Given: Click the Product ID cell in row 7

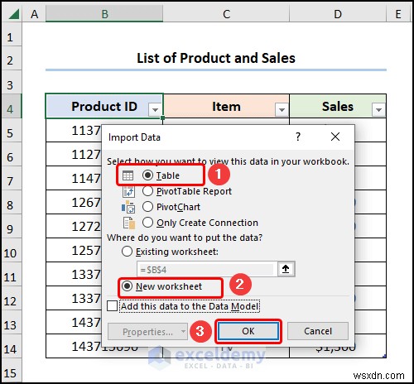Looking at the screenshot, I should tap(74, 178).
